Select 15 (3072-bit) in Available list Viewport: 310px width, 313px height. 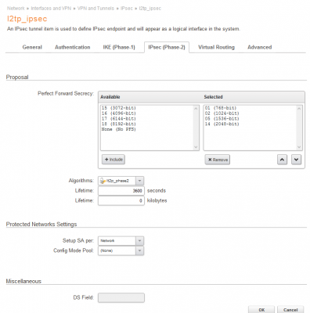[x=119, y=108]
